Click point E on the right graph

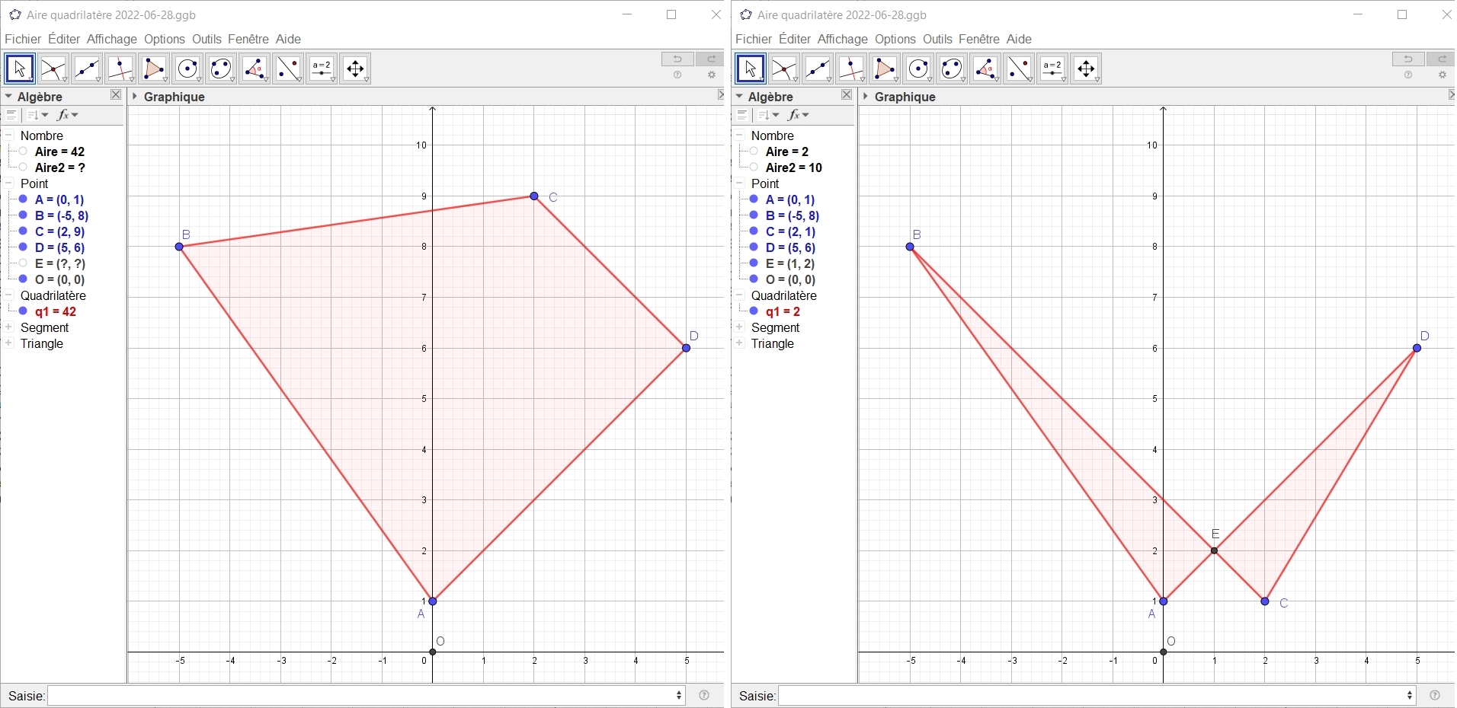[x=1215, y=550]
